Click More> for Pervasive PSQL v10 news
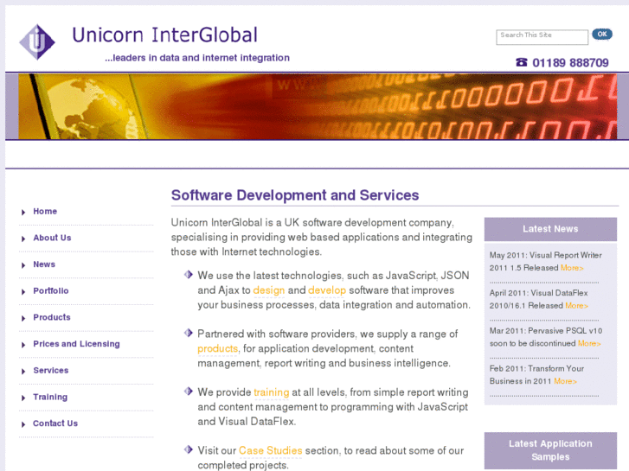 coord(589,343)
